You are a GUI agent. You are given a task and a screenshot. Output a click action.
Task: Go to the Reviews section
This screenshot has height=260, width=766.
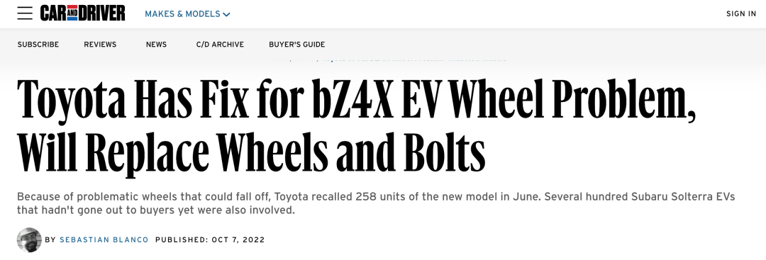click(x=100, y=45)
